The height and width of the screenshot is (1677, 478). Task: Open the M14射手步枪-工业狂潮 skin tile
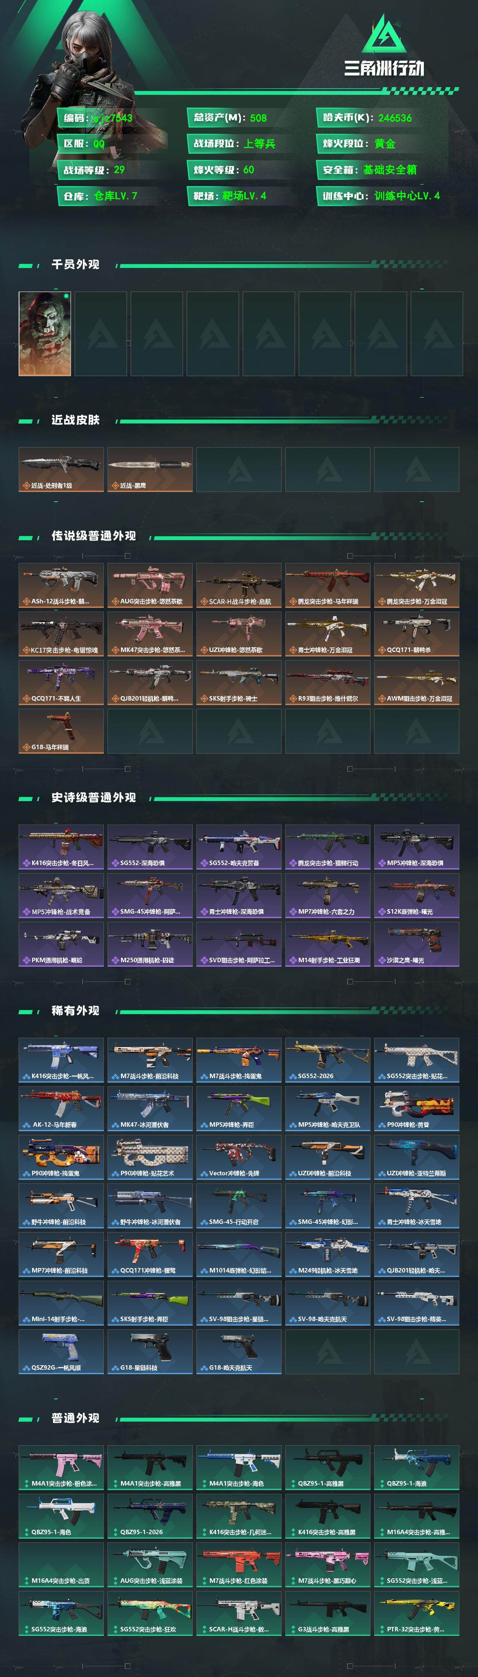[328, 944]
